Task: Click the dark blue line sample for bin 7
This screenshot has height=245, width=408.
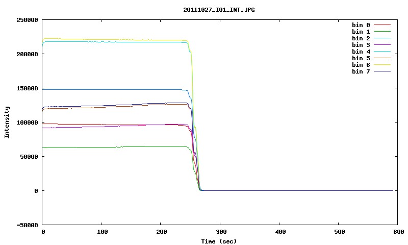Action: click(382, 71)
